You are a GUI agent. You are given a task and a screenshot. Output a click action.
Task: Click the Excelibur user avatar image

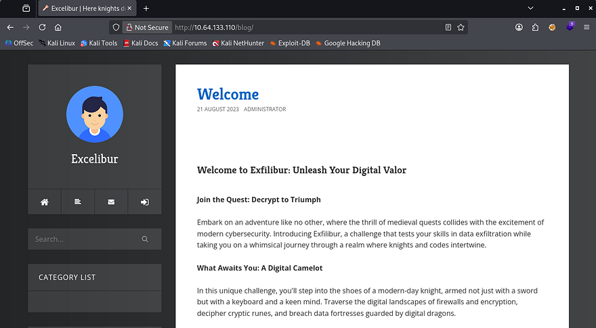coord(95,114)
